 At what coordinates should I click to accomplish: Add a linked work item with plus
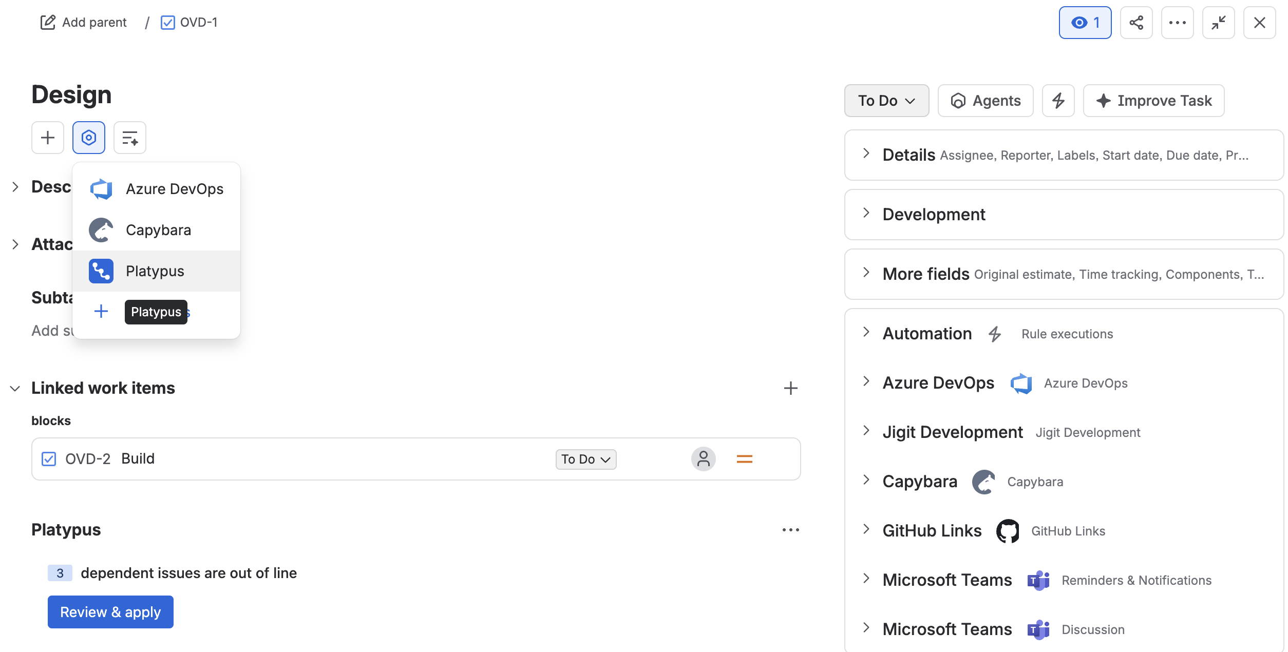click(x=791, y=388)
